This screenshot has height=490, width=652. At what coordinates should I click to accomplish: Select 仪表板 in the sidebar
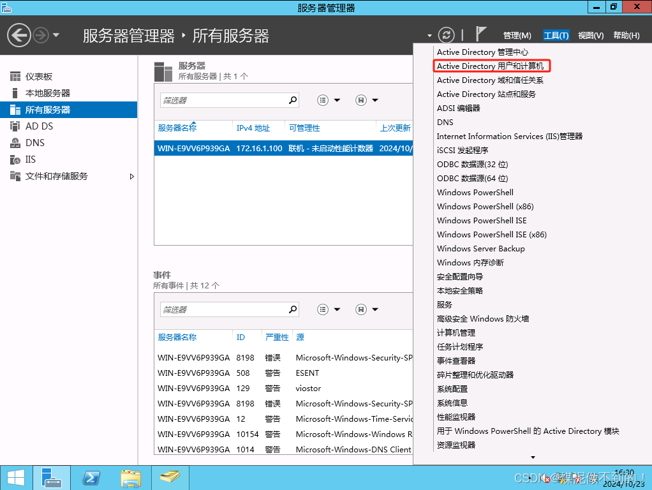pos(69,77)
